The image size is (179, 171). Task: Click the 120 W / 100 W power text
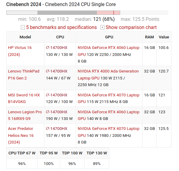click(x=59, y=102)
